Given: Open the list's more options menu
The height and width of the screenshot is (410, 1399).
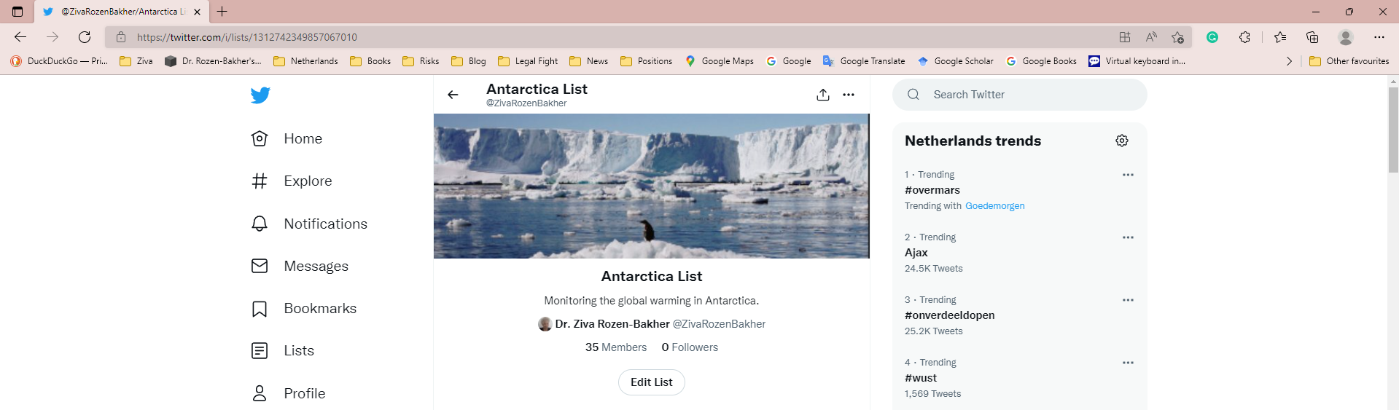Looking at the screenshot, I should [849, 95].
